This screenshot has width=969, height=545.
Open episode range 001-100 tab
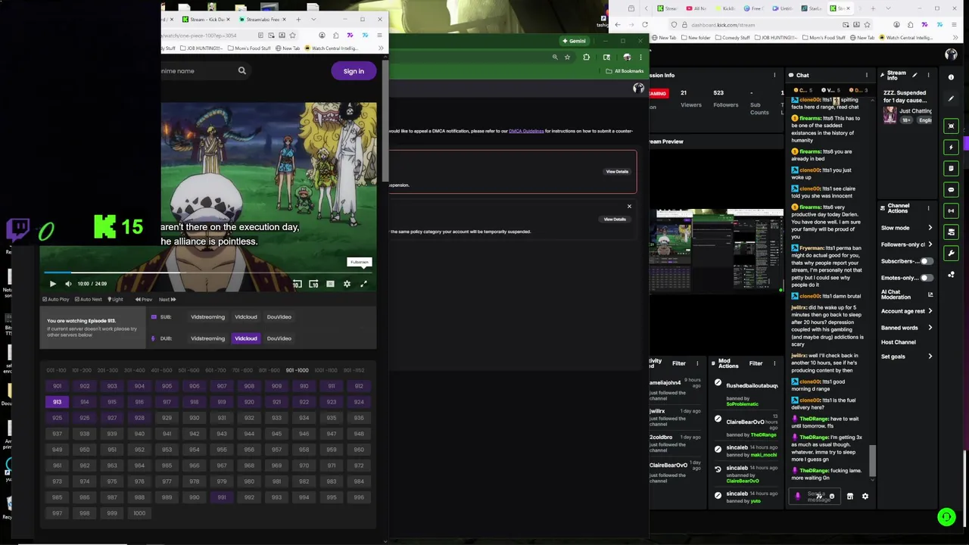tap(56, 370)
